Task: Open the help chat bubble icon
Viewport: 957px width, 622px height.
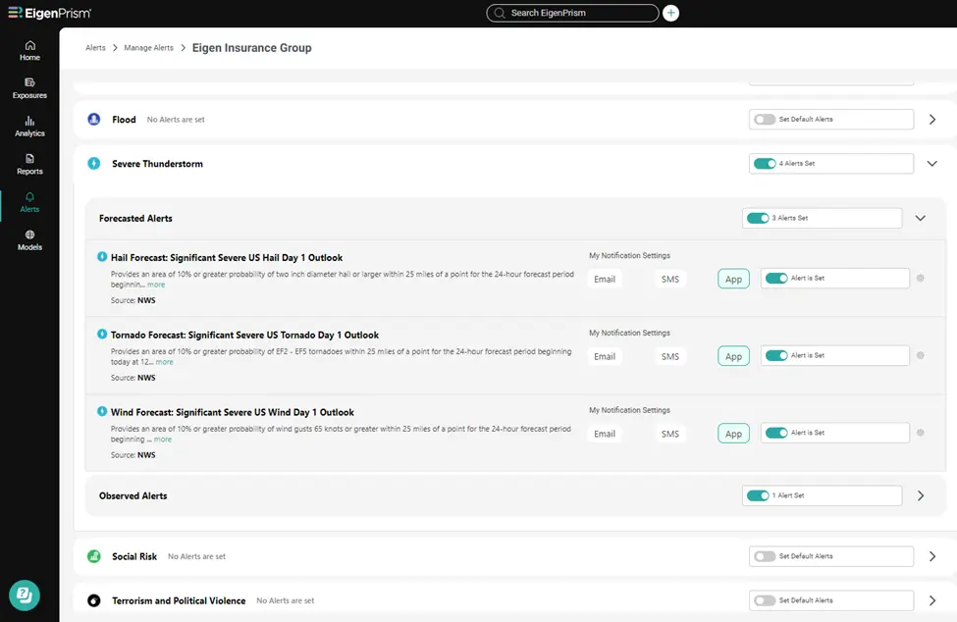Action: click(25, 595)
